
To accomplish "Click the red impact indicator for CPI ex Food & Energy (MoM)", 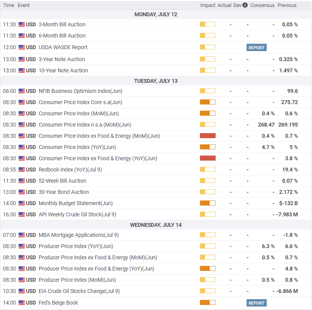I will pyautogui.click(x=207, y=136).
